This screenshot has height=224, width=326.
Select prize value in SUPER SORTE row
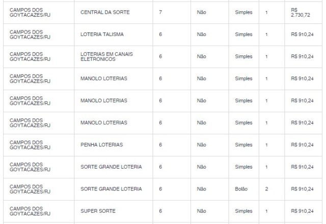point(302,211)
